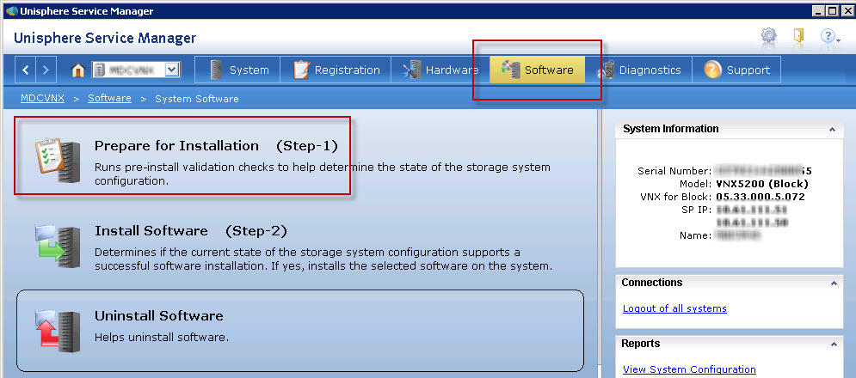Viewport: 856px width, 378px height.
Task: Click the exit door icon
Action: coord(798,37)
